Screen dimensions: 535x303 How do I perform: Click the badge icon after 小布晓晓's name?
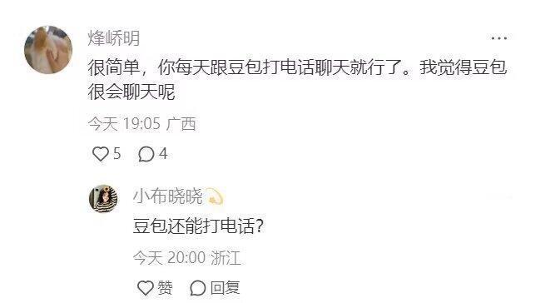point(215,196)
